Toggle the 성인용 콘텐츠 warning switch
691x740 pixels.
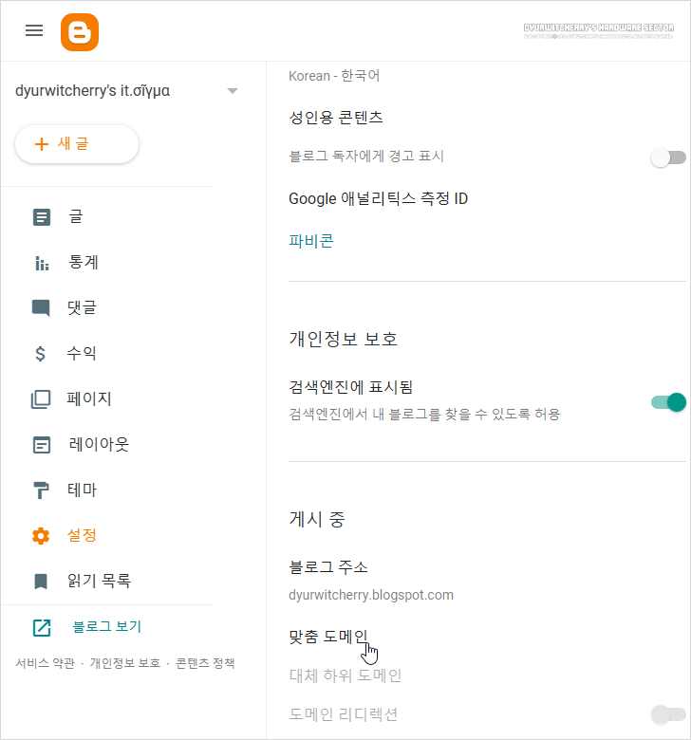(668, 157)
